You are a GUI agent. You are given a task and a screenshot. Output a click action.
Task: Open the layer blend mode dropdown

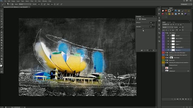tap(168, 27)
